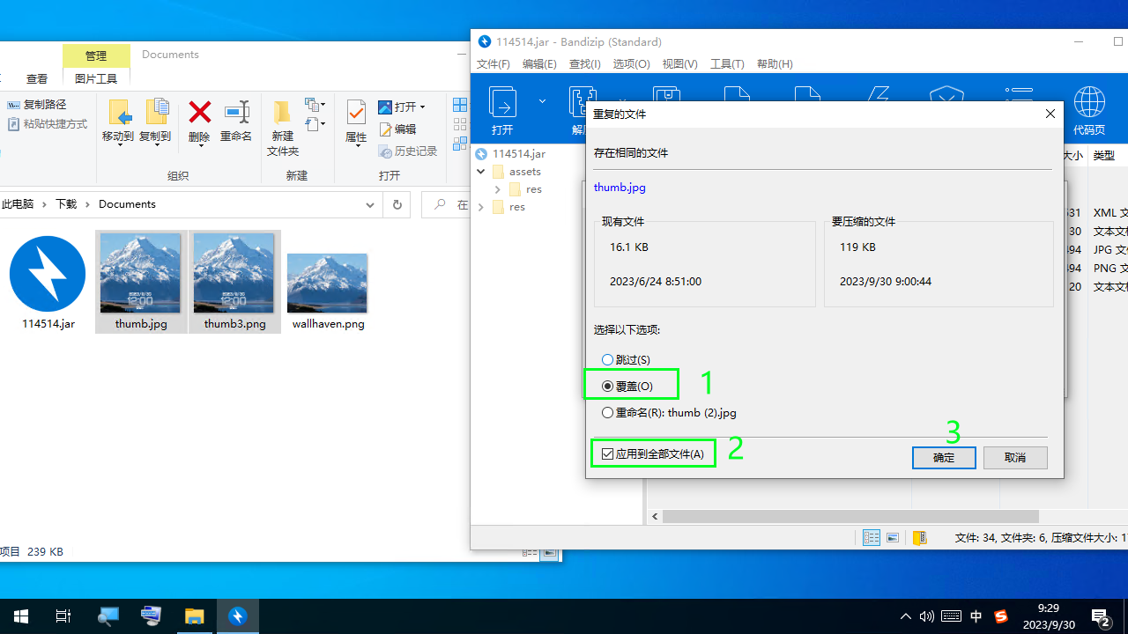
Task: Select the 覆盖(O) overwrite radio option
Action: point(608,387)
